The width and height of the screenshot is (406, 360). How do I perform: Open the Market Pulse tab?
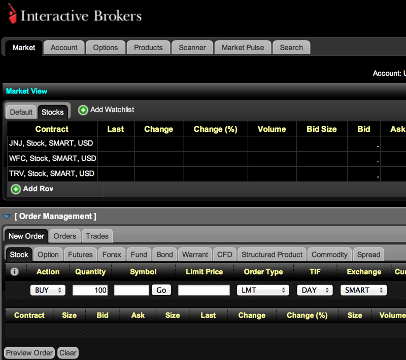pyautogui.click(x=244, y=47)
